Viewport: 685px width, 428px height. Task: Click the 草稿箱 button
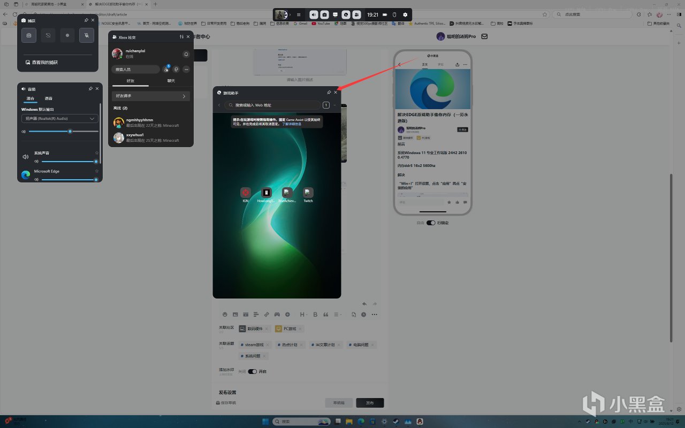(x=339, y=403)
